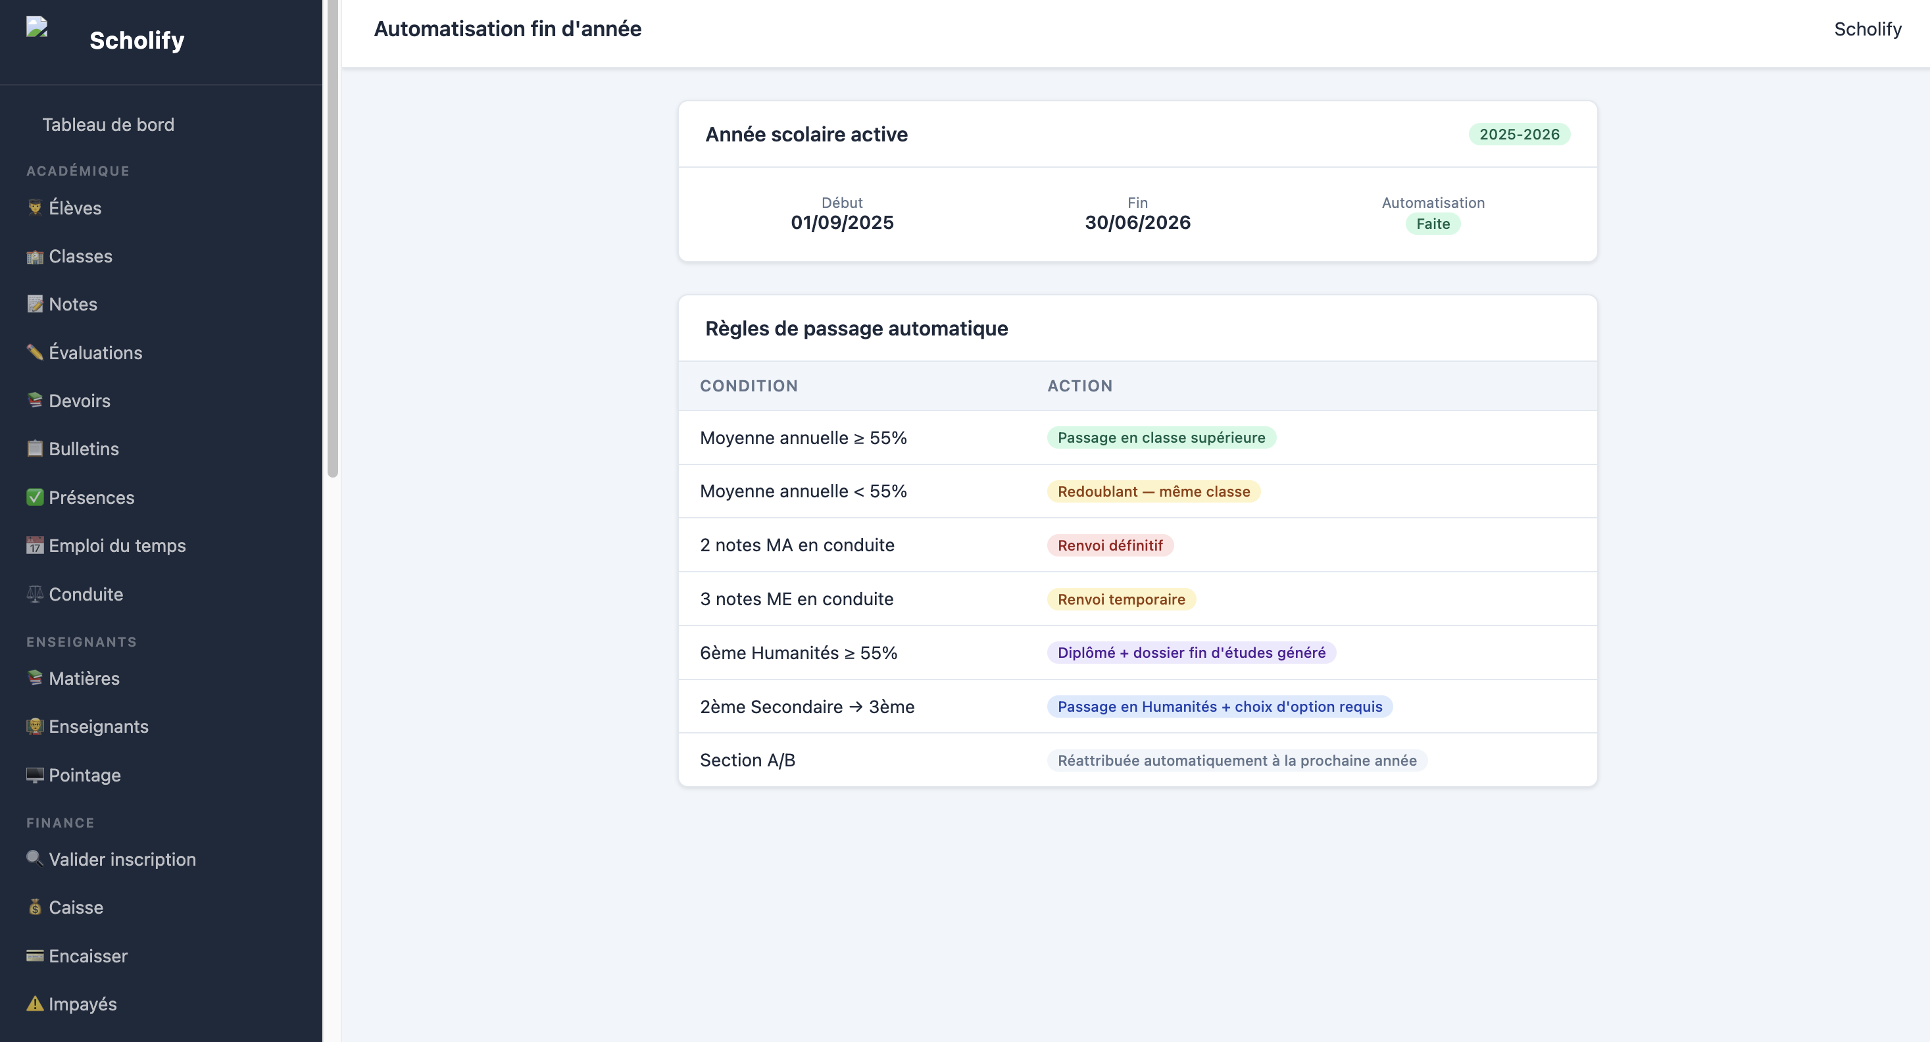Click the Conduite scales icon
This screenshot has height=1042, width=1930.
click(x=36, y=594)
